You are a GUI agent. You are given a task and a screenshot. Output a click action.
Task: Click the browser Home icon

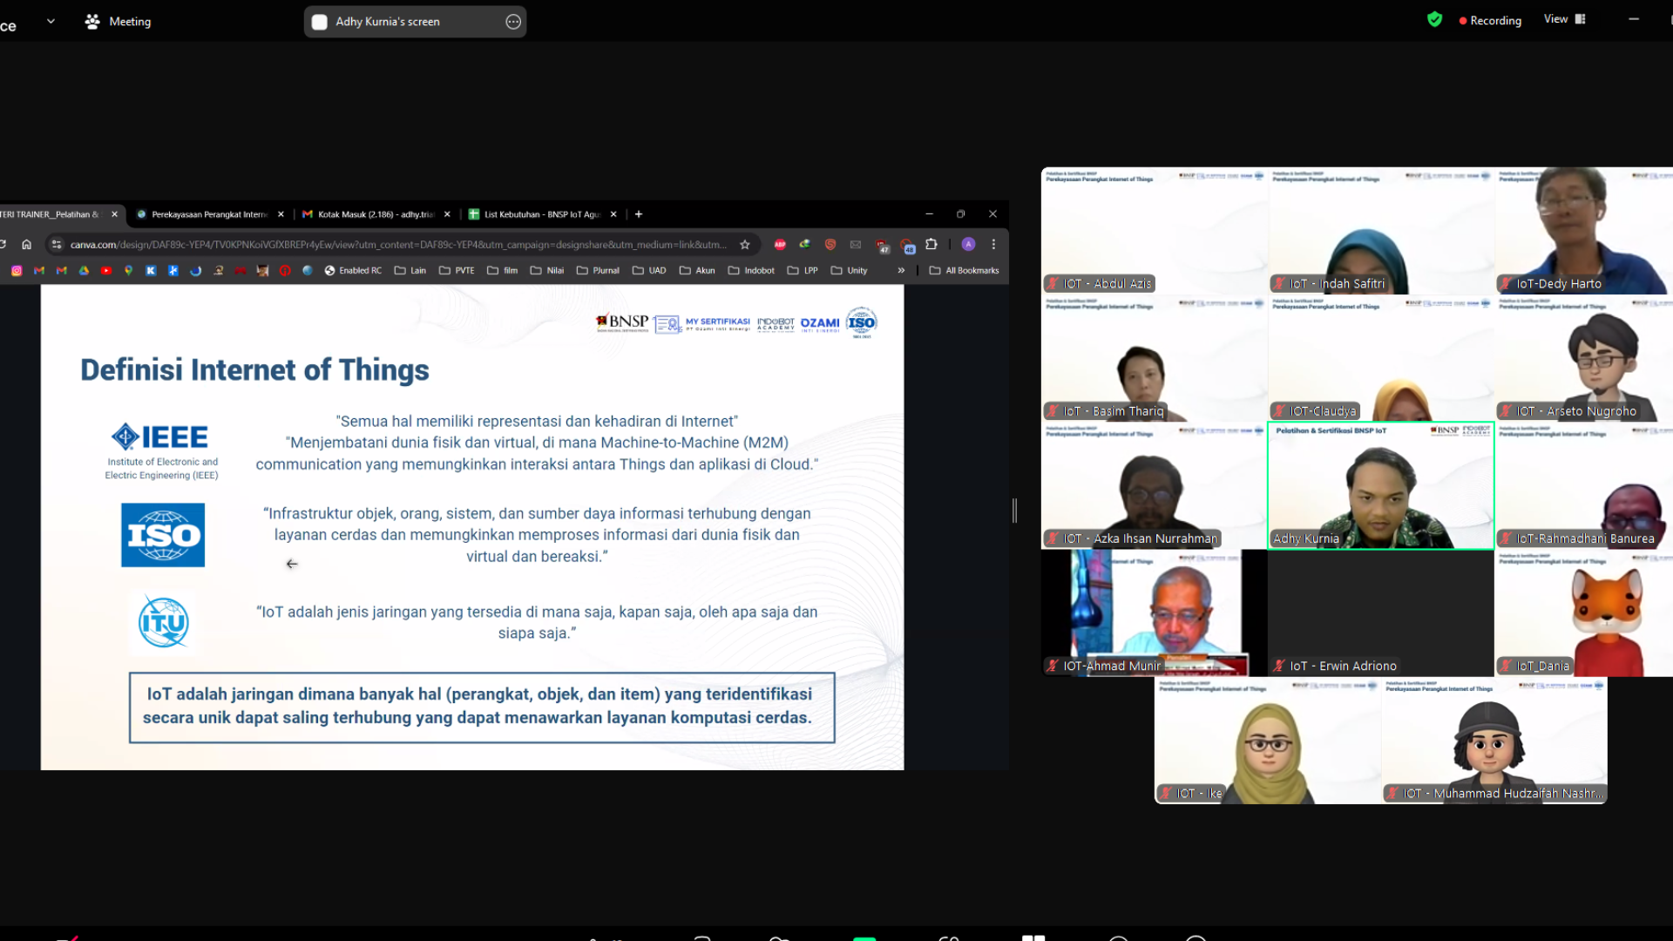coord(26,245)
